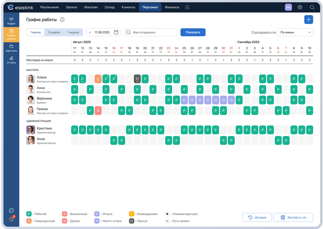
Task: Select the 1 месяц period option
Action: click(x=36, y=32)
